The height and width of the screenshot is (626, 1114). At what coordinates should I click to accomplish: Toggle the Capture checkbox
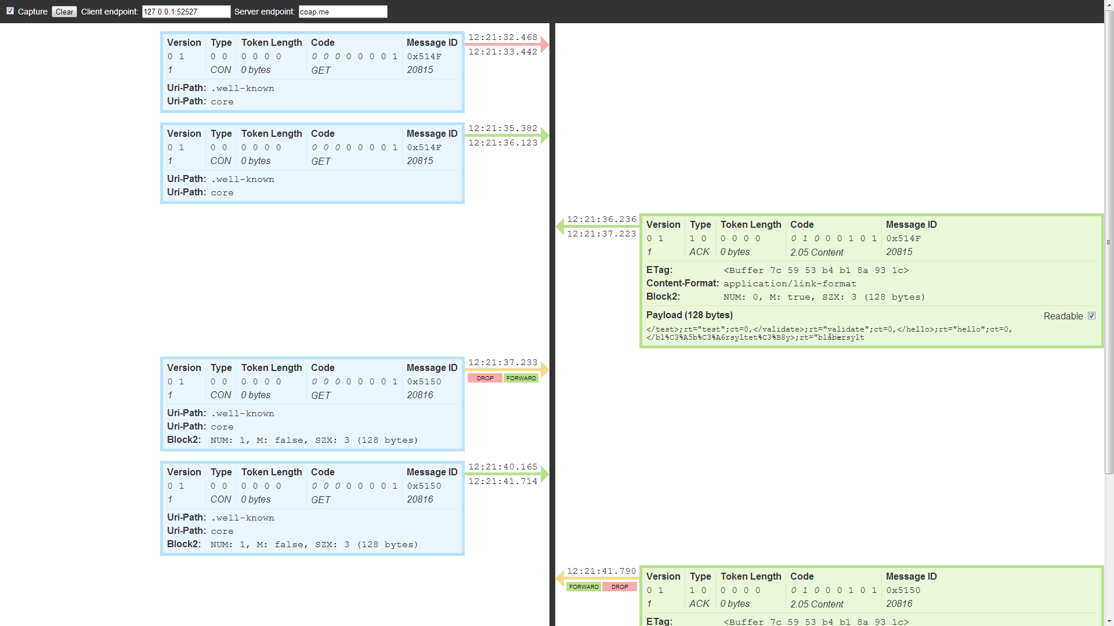click(10, 11)
